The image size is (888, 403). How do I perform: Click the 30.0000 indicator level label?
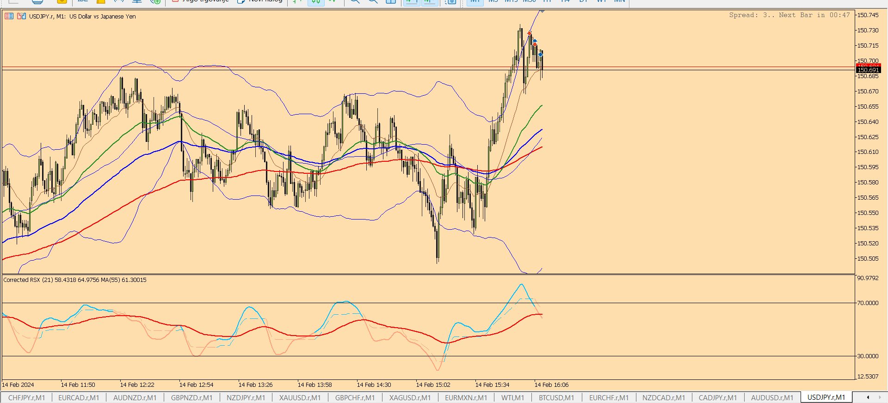pyautogui.click(x=868, y=356)
